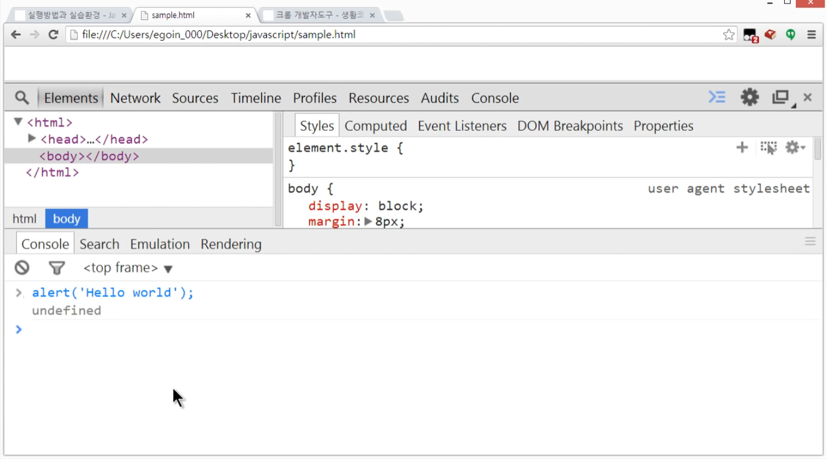Screen dimensions: 828x459
Task: Open the Elements panel
Action: tap(71, 98)
